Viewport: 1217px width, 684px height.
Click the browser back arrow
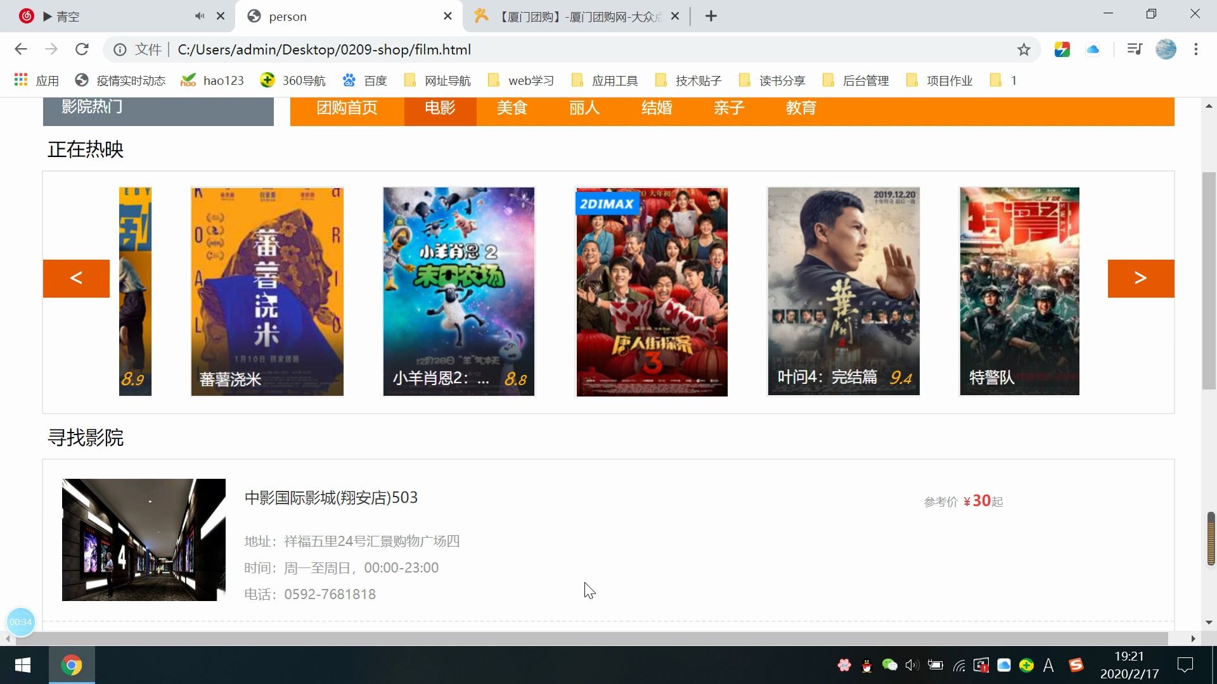(x=21, y=49)
